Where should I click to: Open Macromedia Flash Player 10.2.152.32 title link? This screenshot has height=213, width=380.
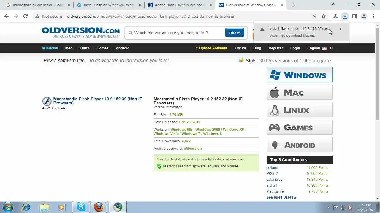click(98, 101)
